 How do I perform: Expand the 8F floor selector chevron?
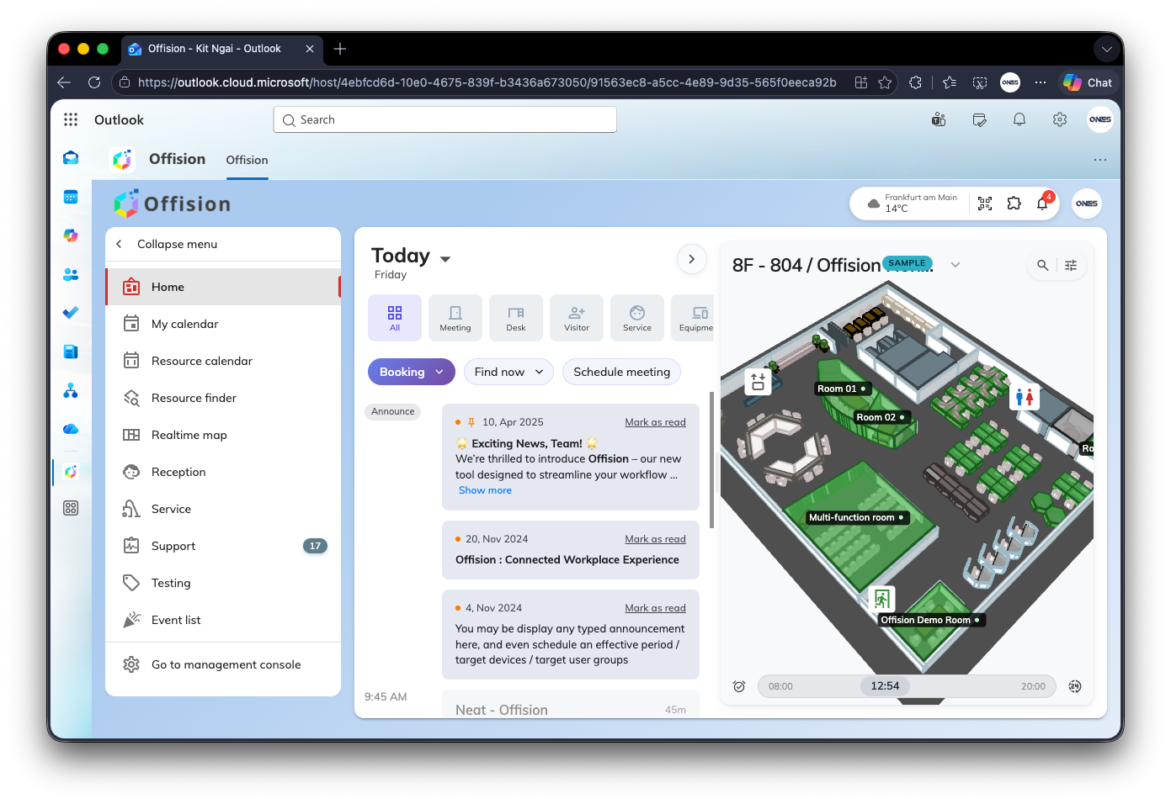[x=955, y=265]
